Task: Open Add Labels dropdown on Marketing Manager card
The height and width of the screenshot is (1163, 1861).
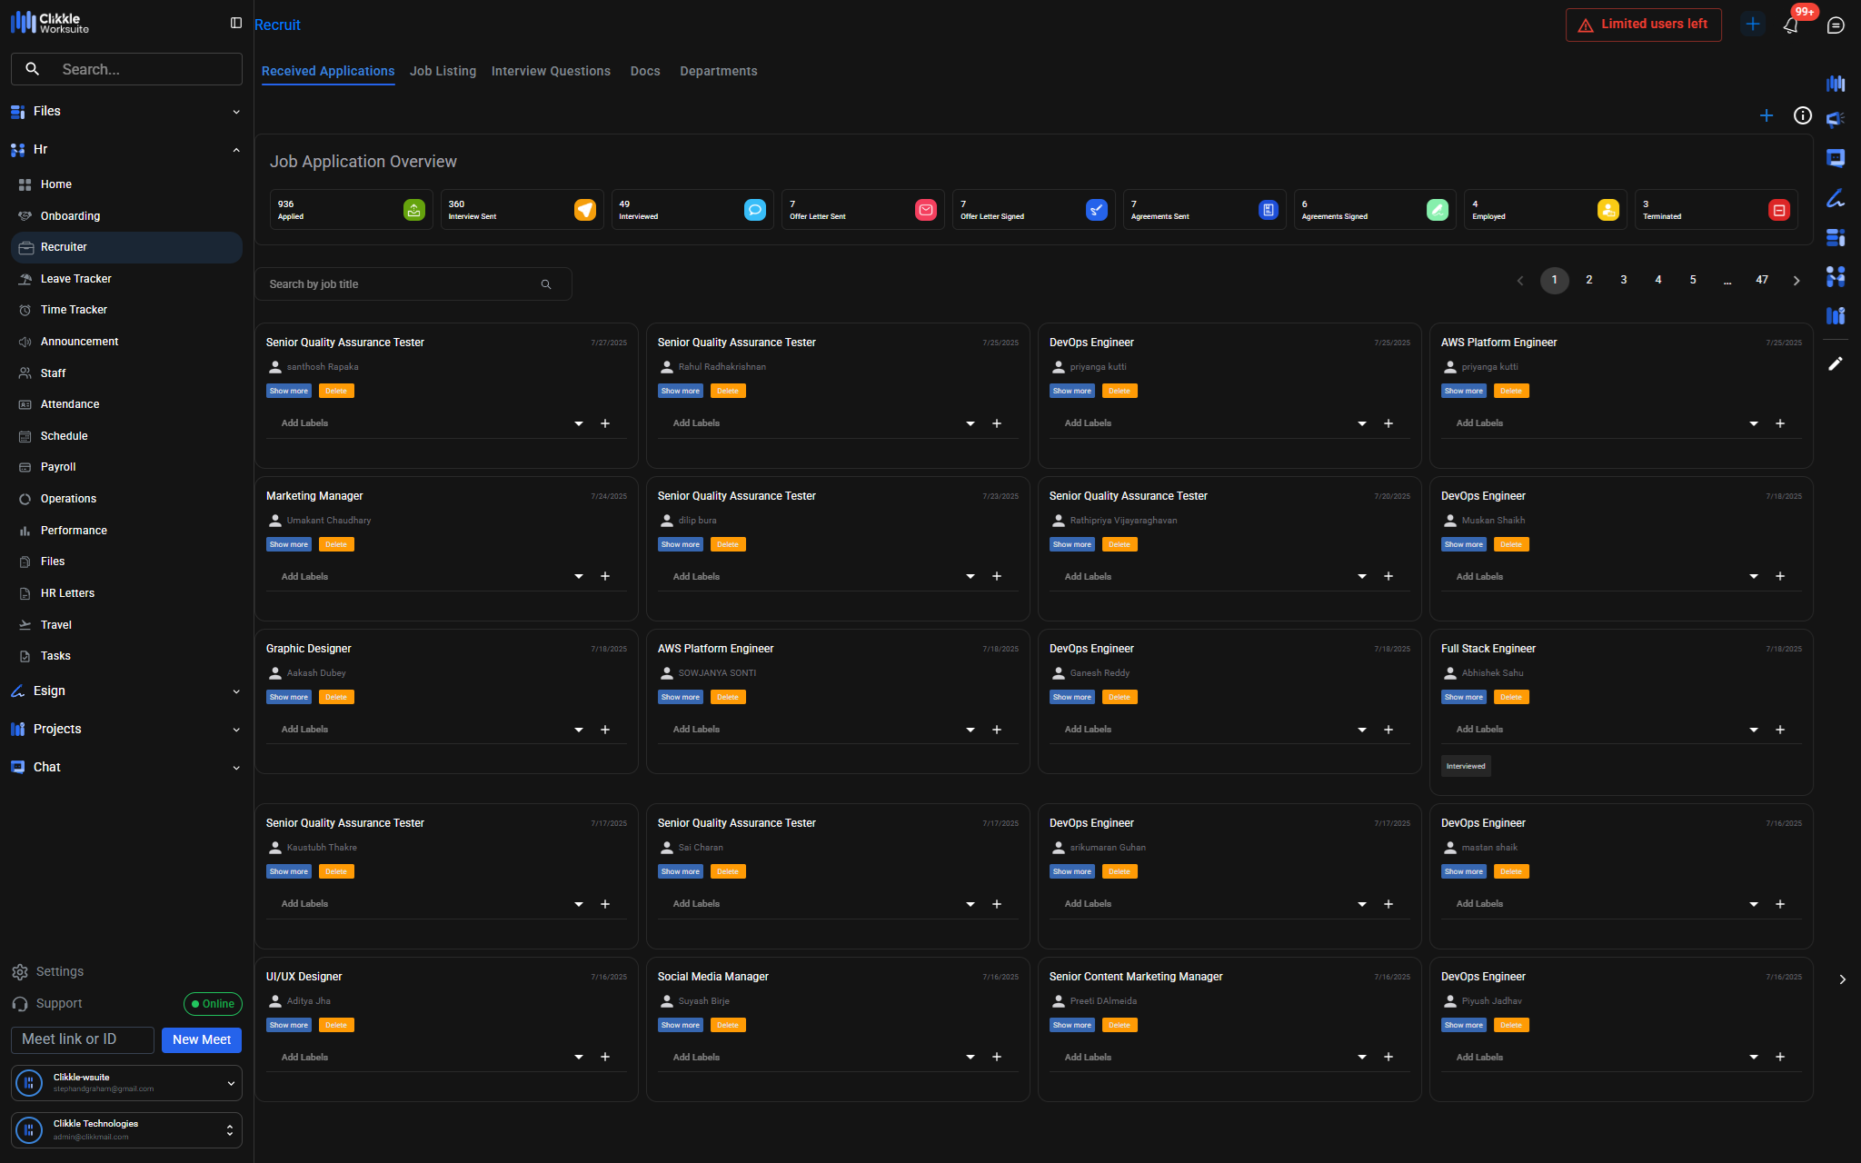Action: 579,577
